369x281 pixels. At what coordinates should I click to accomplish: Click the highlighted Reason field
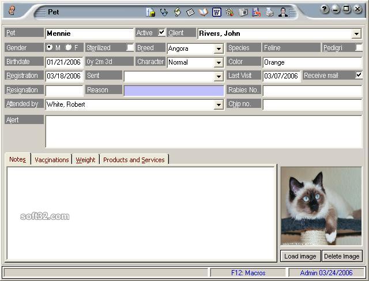click(174, 91)
